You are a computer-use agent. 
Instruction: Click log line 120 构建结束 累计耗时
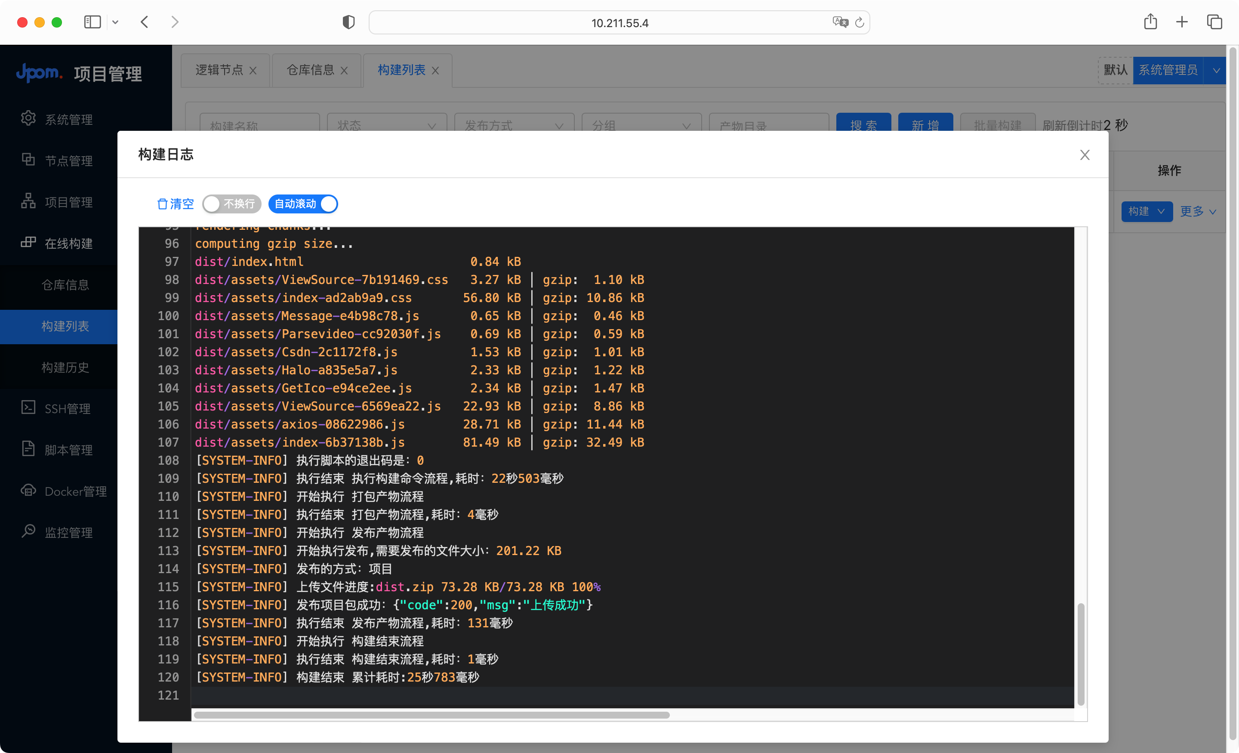click(337, 677)
